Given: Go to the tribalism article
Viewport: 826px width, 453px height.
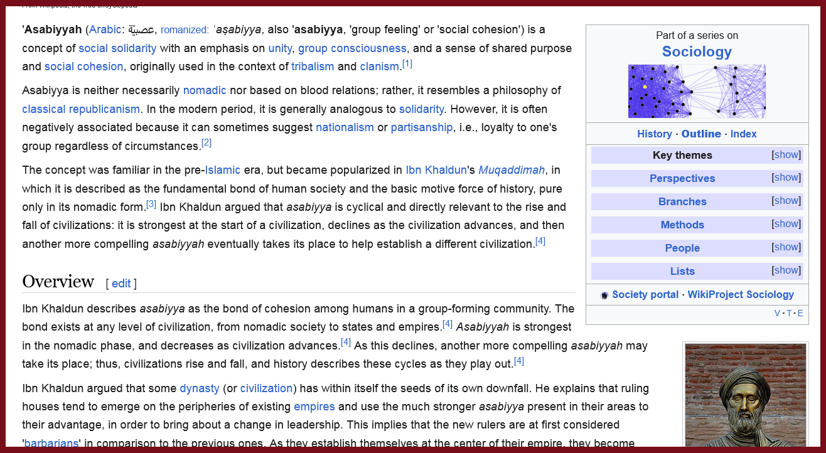Looking at the screenshot, I should tap(313, 67).
